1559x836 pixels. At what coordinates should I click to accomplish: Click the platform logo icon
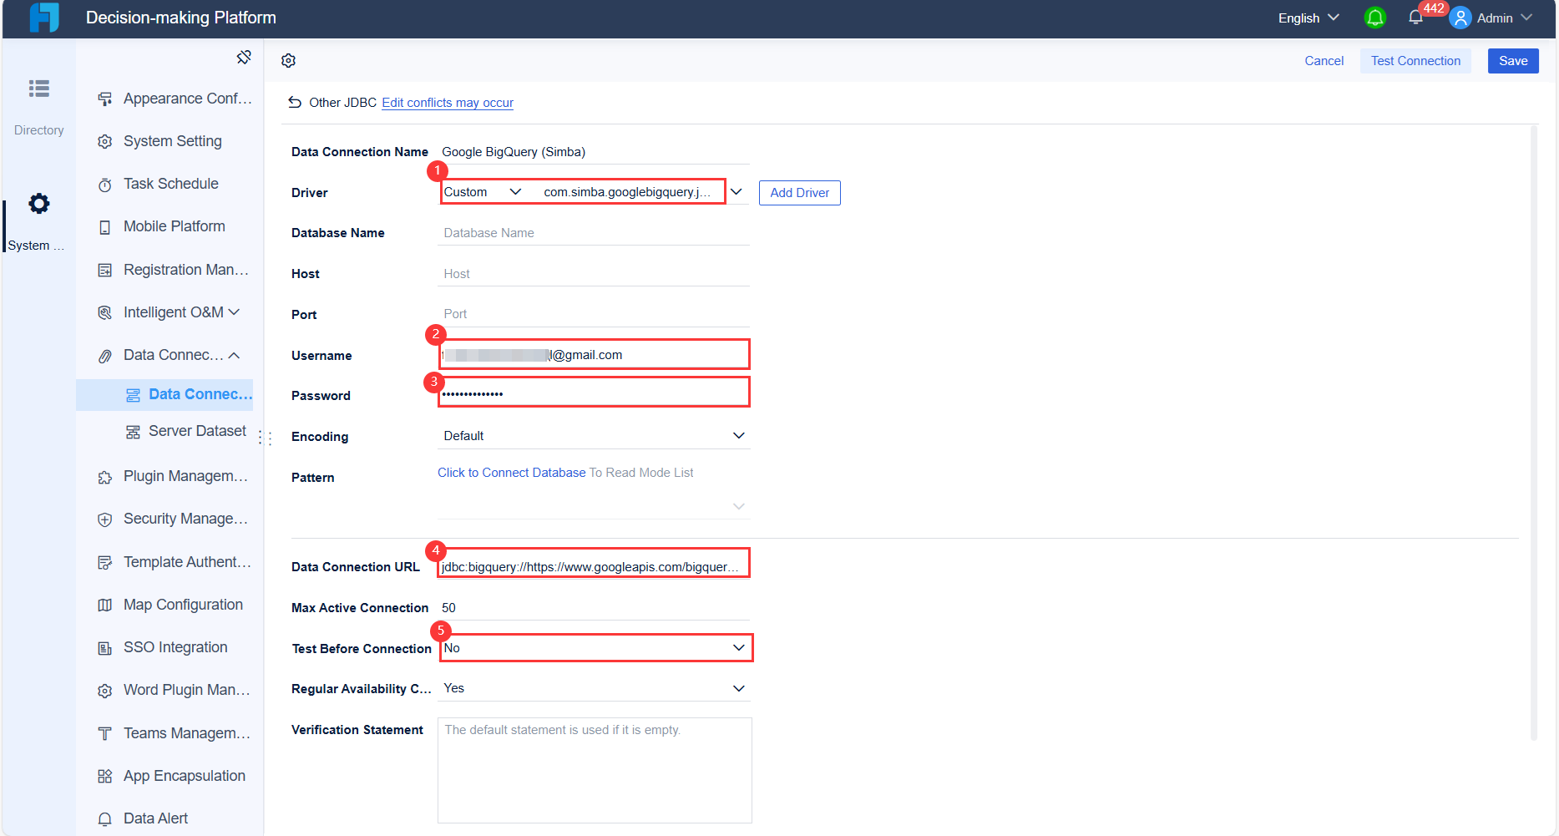[43, 18]
